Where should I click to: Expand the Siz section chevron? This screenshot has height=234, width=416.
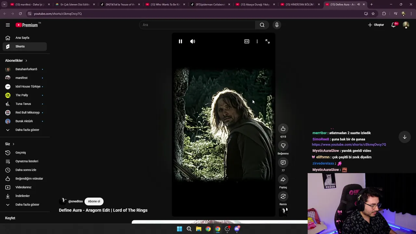coord(13,144)
